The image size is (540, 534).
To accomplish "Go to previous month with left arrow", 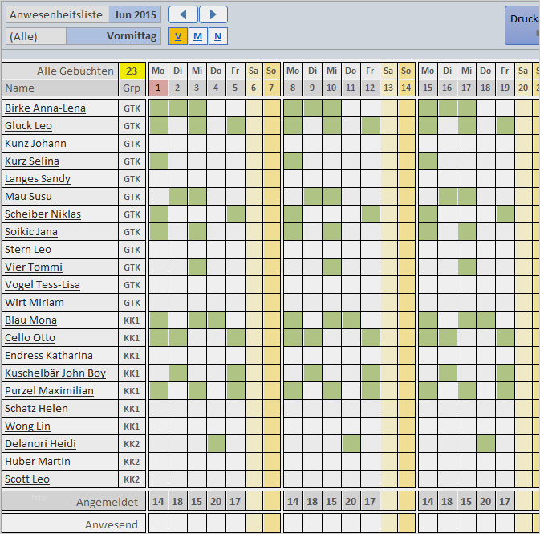I will [183, 14].
